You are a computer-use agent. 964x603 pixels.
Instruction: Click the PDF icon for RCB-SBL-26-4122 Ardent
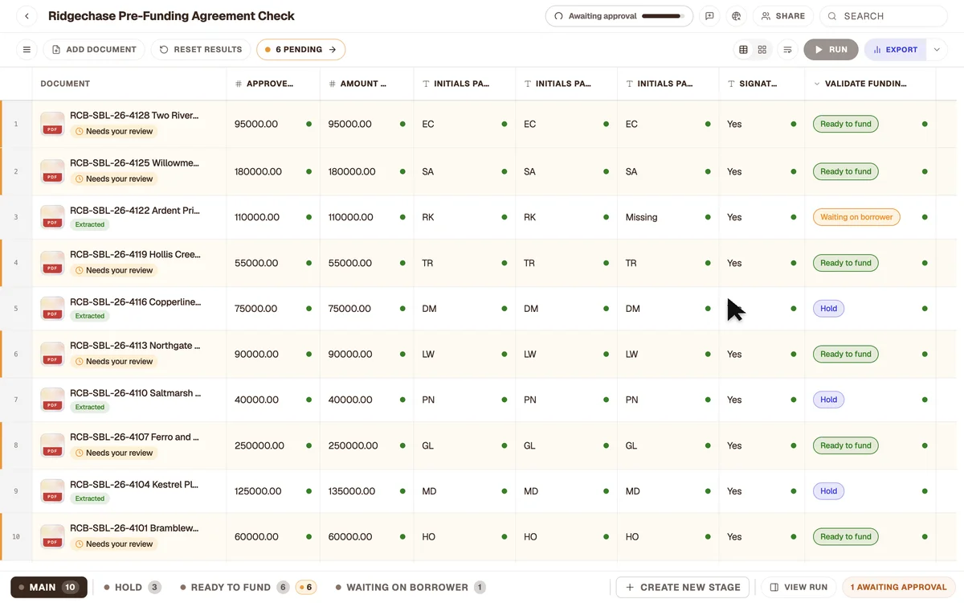click(x=52, y=217)
